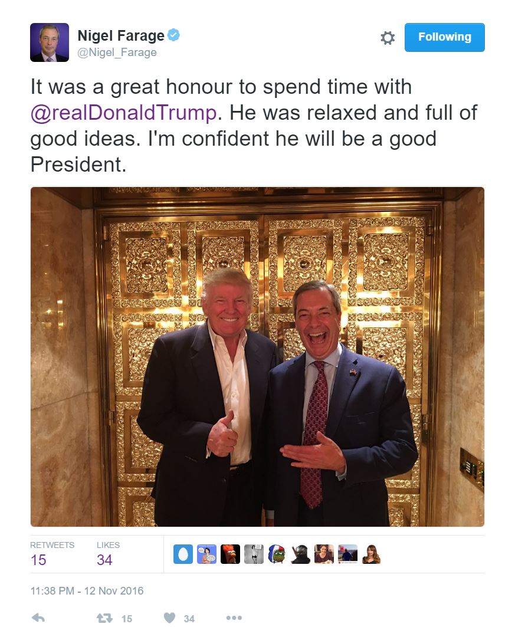Enlarge the attached photo in the tweet
This screenshot has width=515, height=627.
(x=257, y=357)
